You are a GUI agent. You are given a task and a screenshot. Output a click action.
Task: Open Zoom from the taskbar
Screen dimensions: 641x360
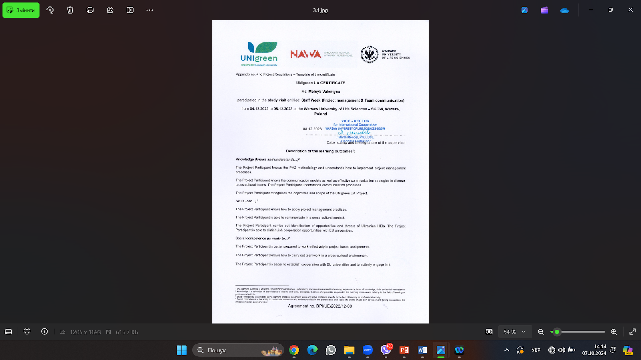[367, 350]
